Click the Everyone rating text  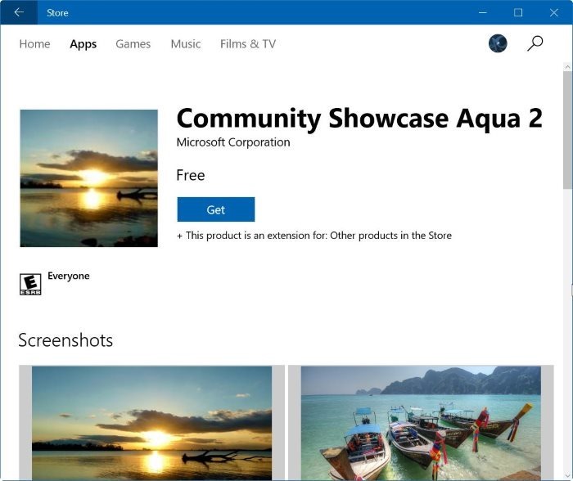click(x=68, y=276)
